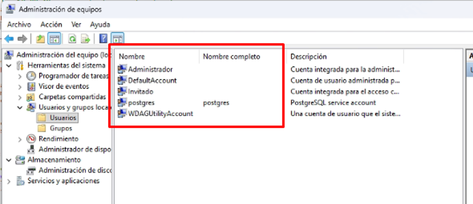Viewport: 473px width, 204px height.
Task: Expand Visor de eventos node
Action: point(20,87)
